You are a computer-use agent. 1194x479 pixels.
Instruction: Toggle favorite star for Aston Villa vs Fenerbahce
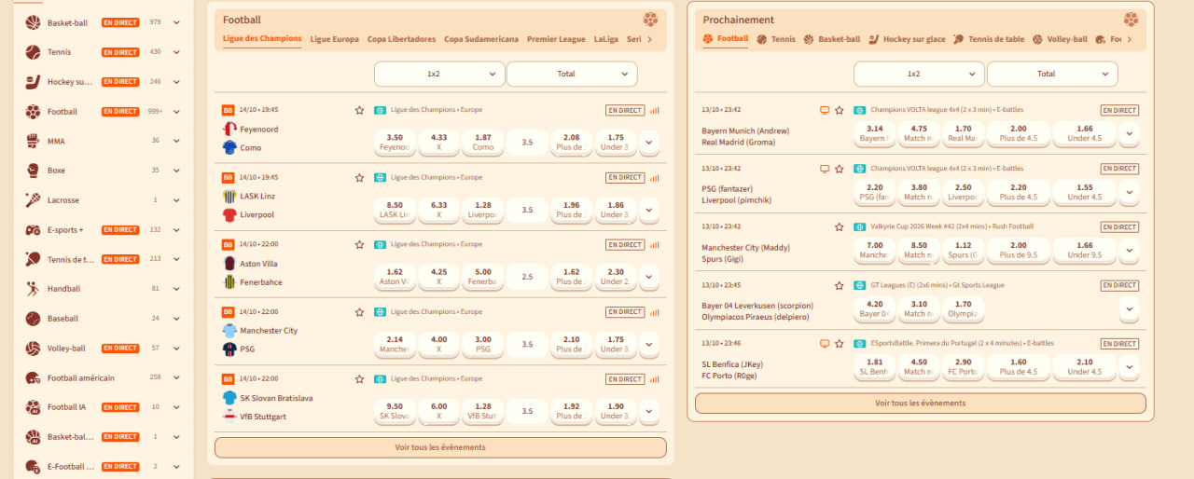[359, 245]
